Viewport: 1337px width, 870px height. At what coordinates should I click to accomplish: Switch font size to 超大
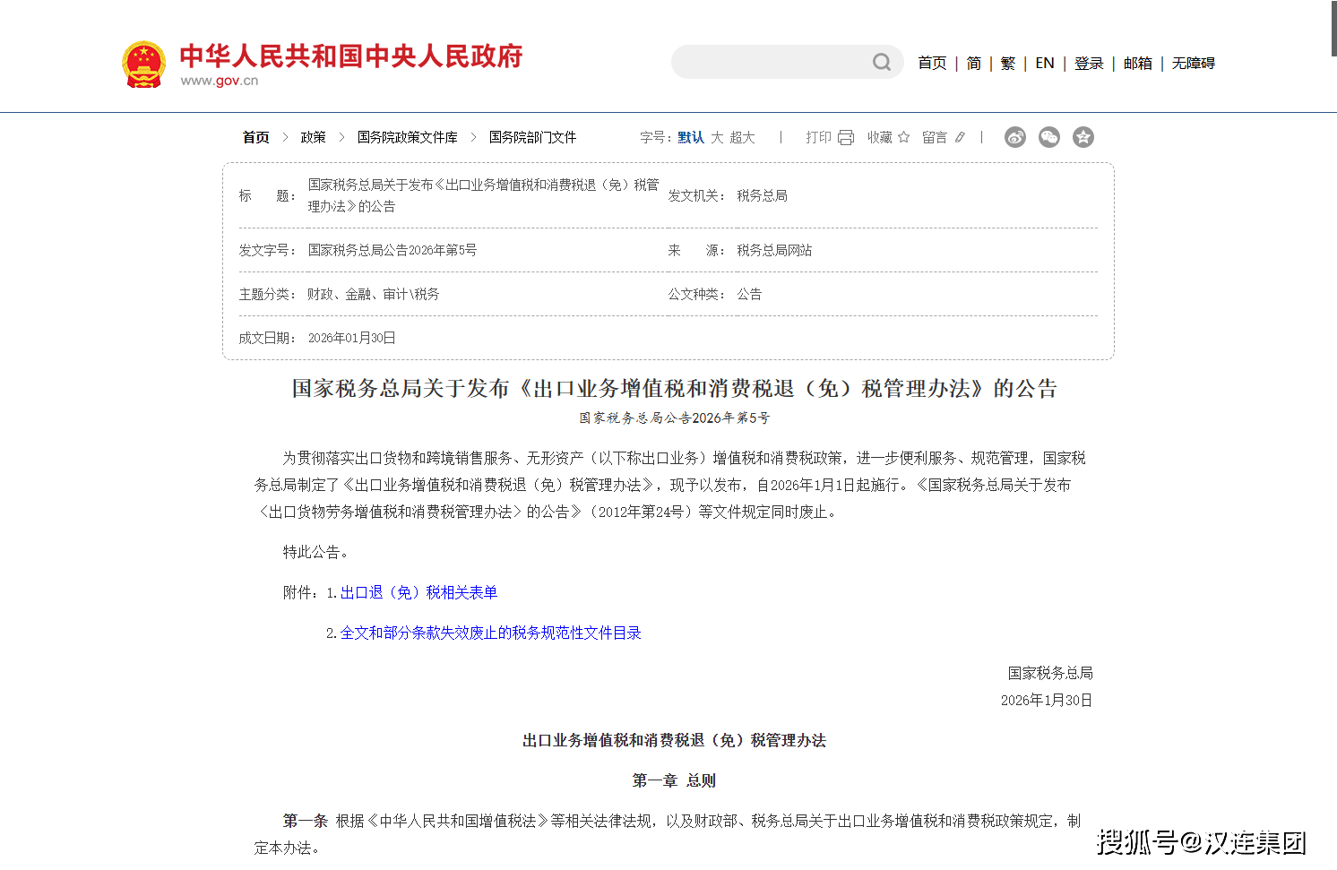pyautogui.click(x=742, y=137)
